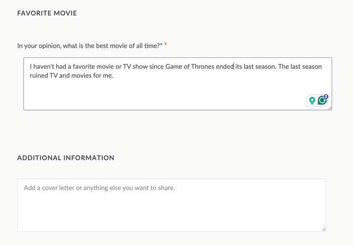Grab the favorite movie textarea resize handle
Viewport: 353px width, 245px height.
[x=330, y=108]
